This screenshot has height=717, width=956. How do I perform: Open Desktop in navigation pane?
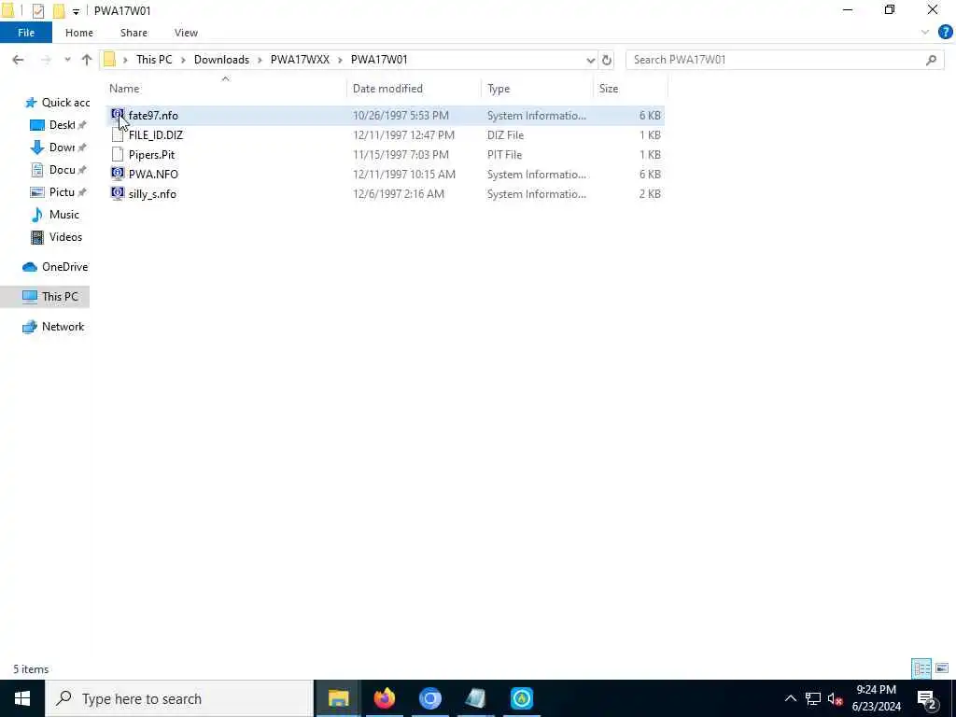click(58, 124)
